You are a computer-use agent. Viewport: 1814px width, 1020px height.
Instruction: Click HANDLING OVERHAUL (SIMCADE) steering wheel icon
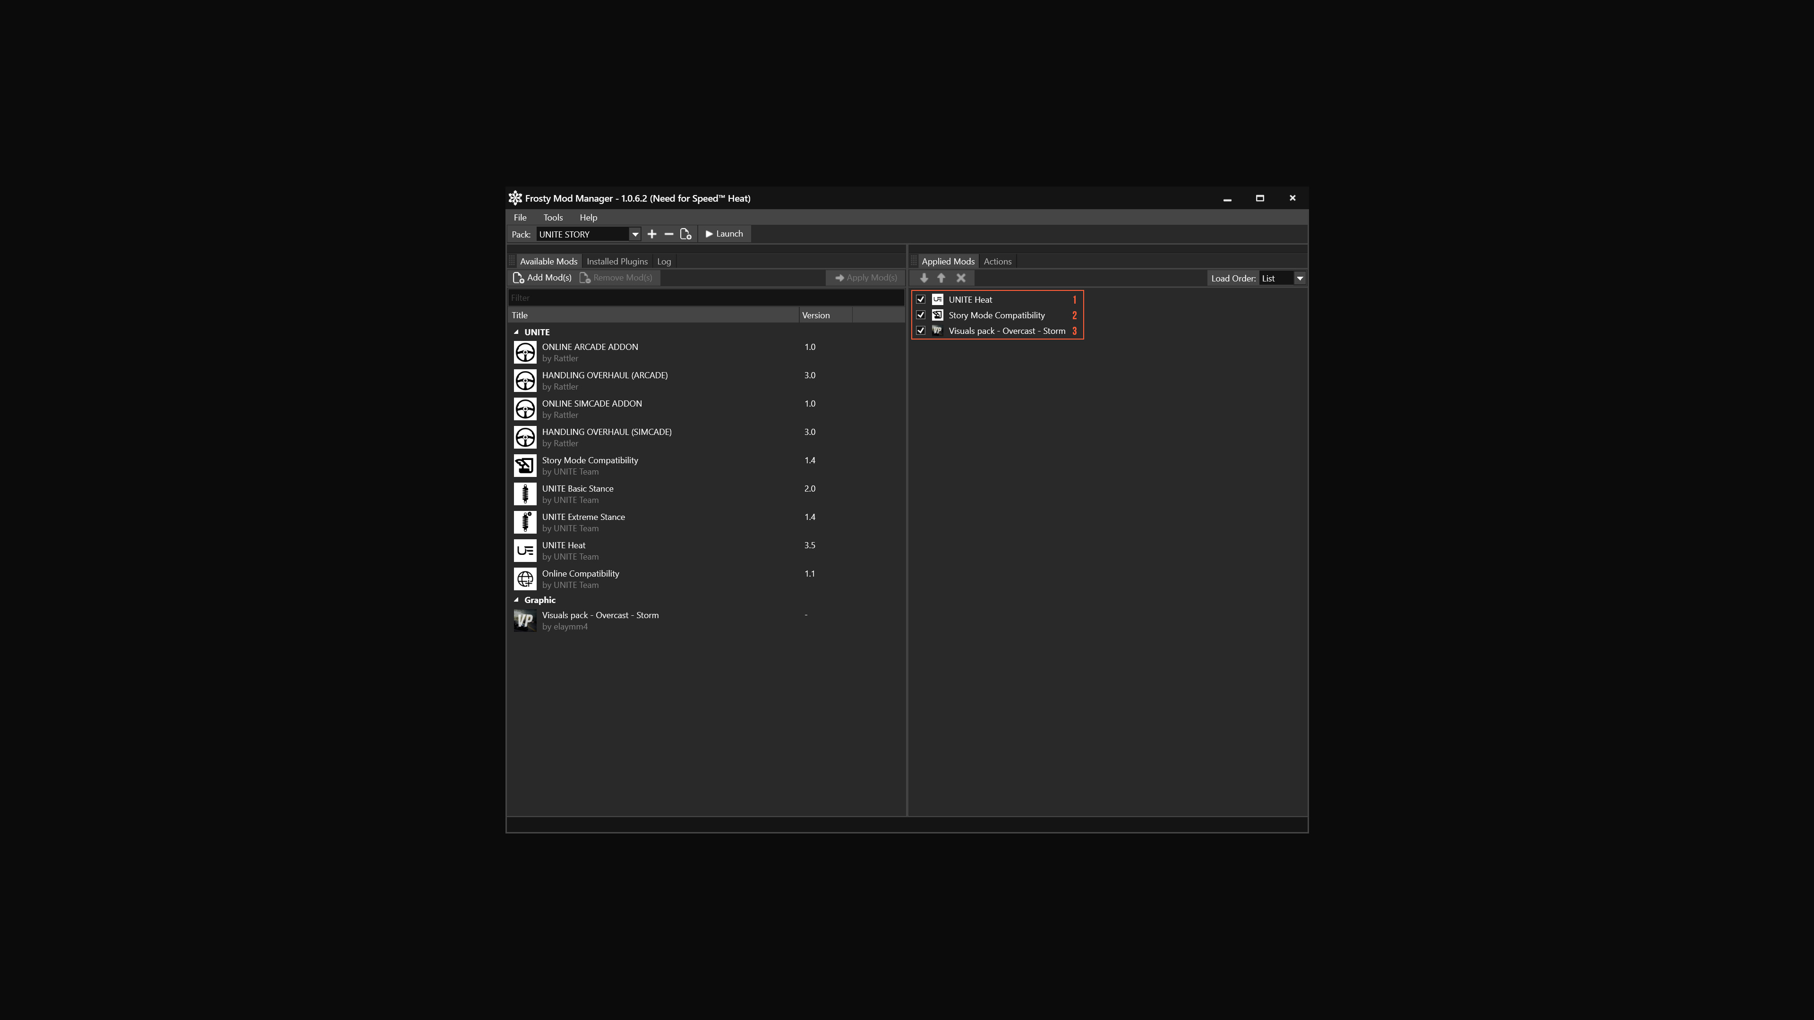525,437
